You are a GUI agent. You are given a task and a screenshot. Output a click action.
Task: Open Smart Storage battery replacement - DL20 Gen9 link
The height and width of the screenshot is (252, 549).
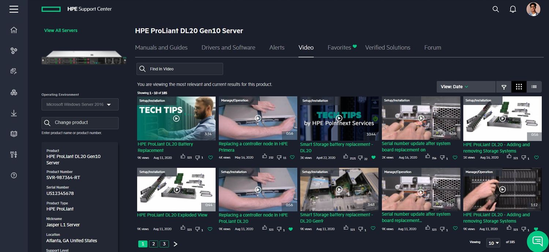click(336, 218)
